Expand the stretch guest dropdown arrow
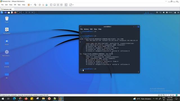 73,5
